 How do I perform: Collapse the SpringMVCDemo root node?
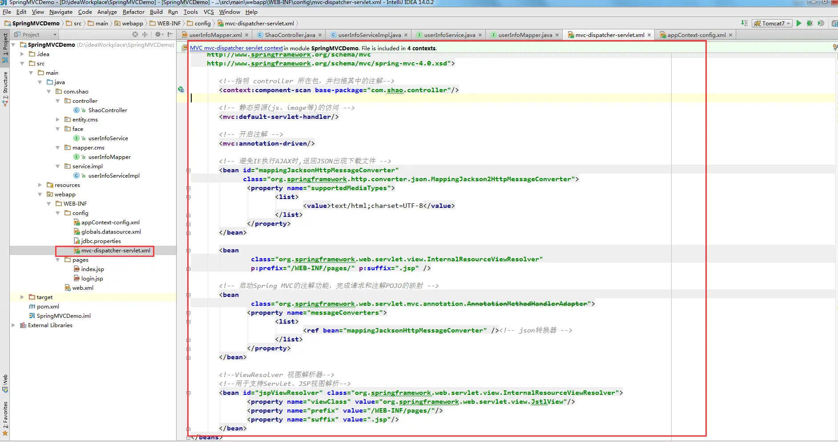(13, 45)
